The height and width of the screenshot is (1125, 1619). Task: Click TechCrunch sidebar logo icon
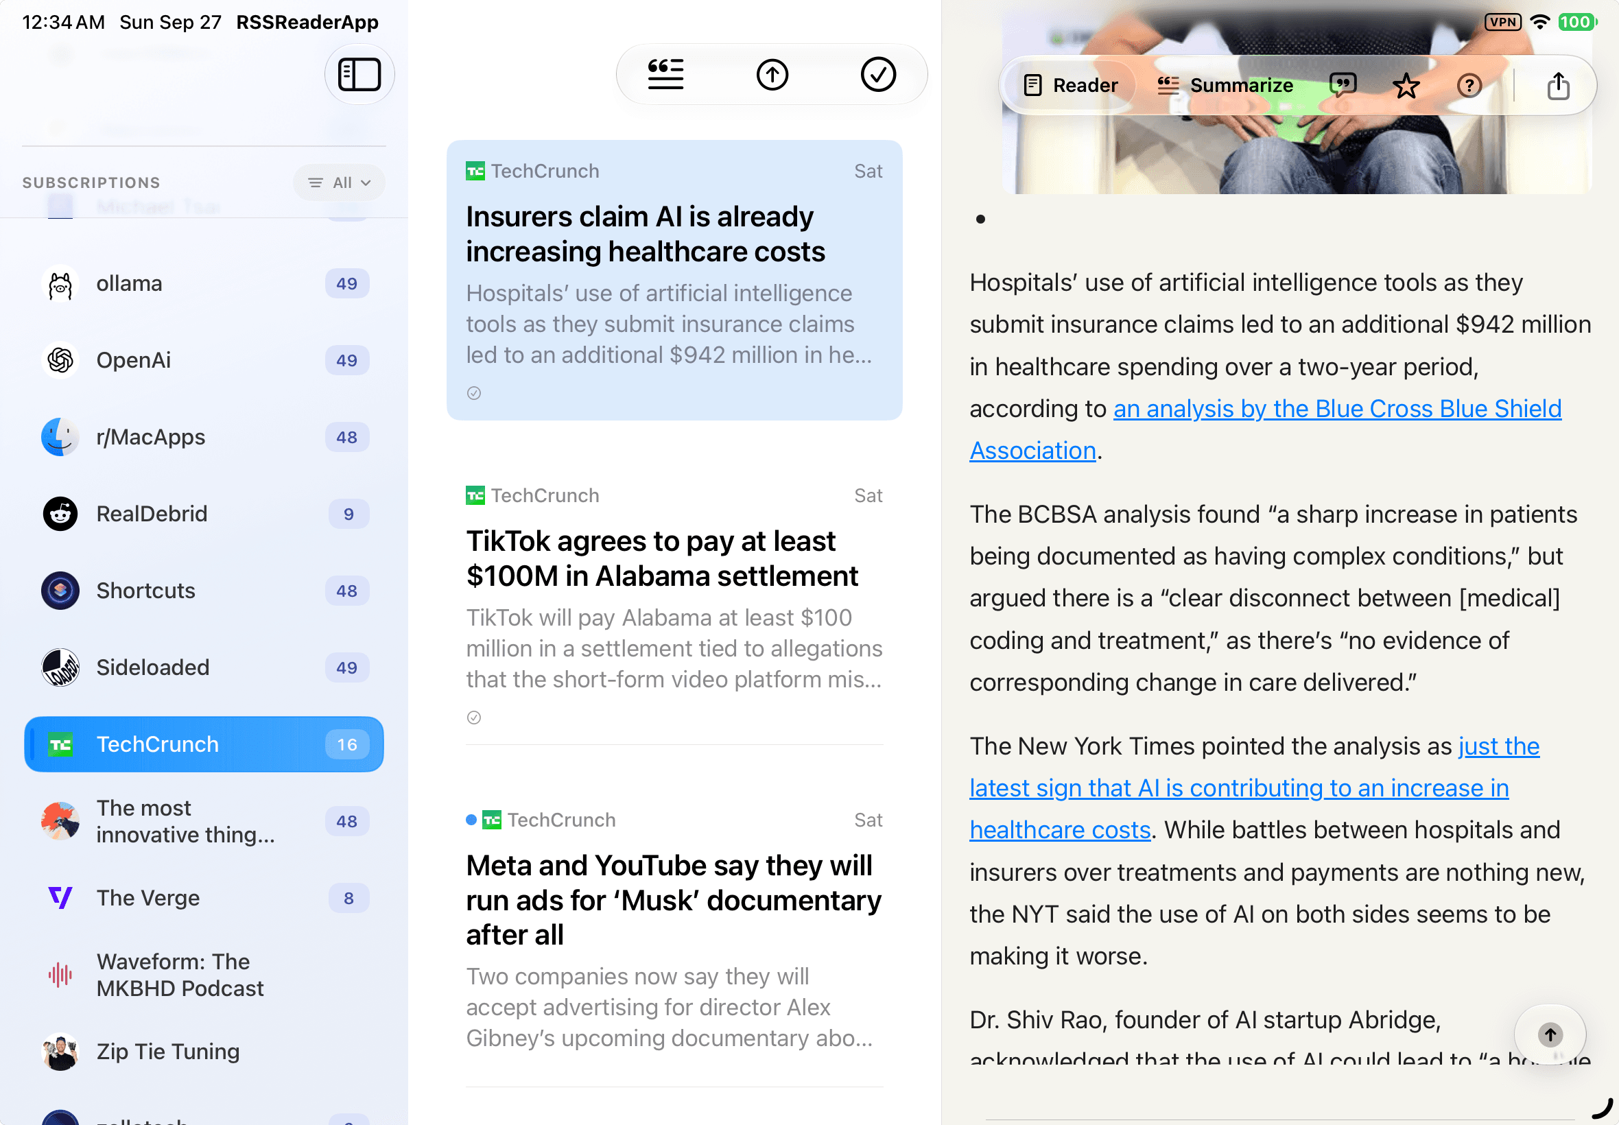click(60, 744)
